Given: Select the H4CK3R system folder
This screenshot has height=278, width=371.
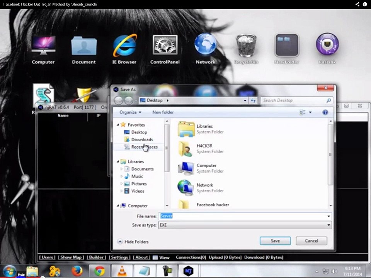Looking at the screenshot, I should [201, 148].
